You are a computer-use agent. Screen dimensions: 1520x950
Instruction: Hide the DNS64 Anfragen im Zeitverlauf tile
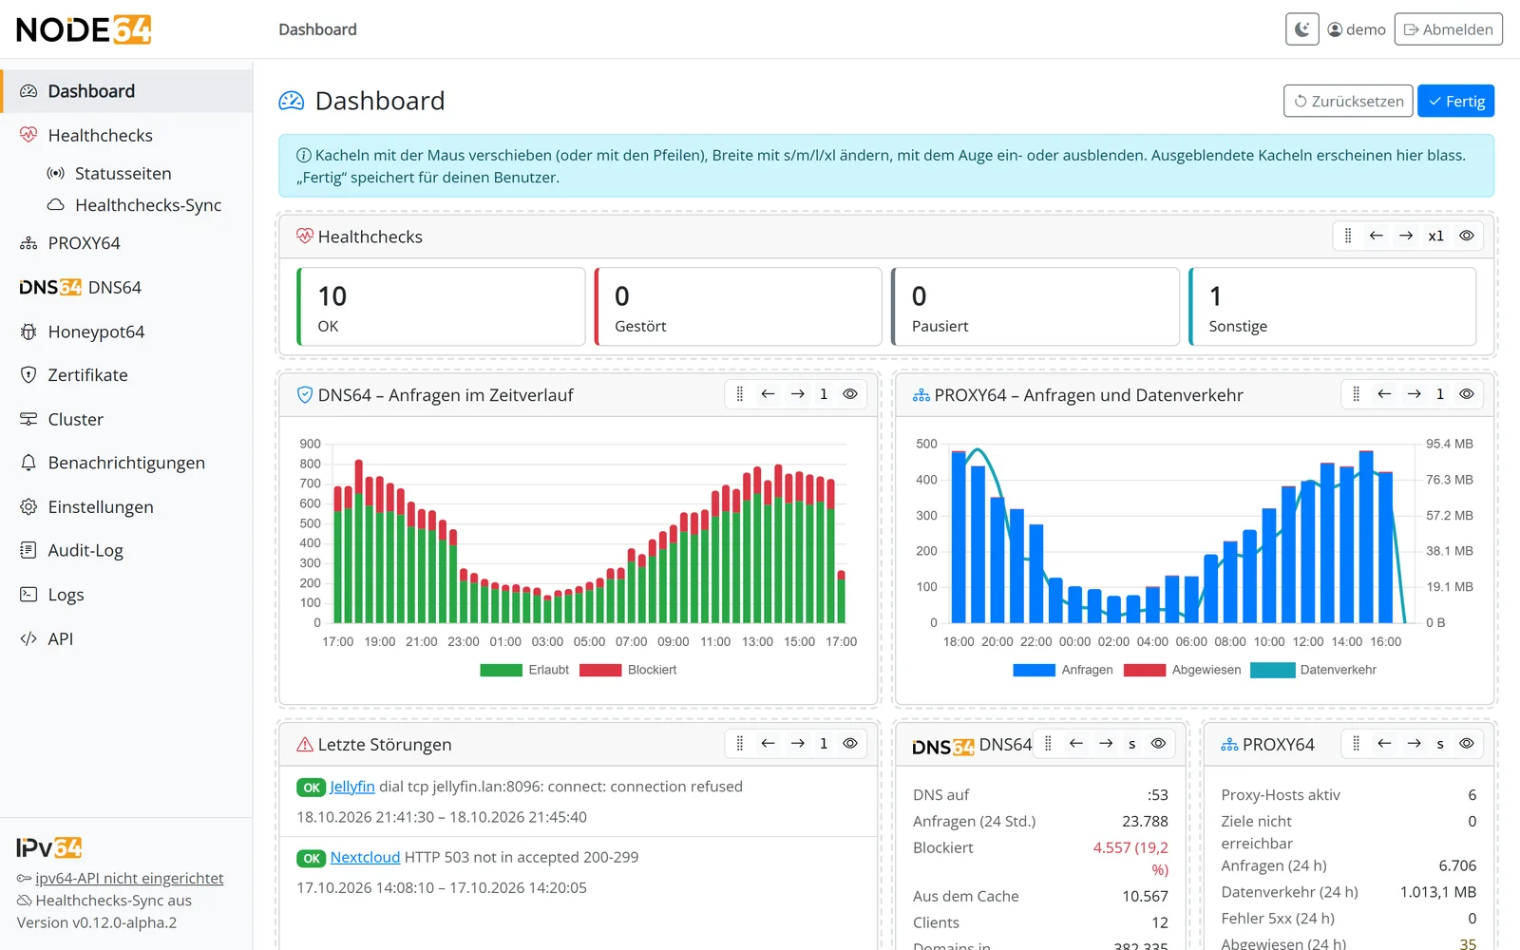[x=850, y=394]
